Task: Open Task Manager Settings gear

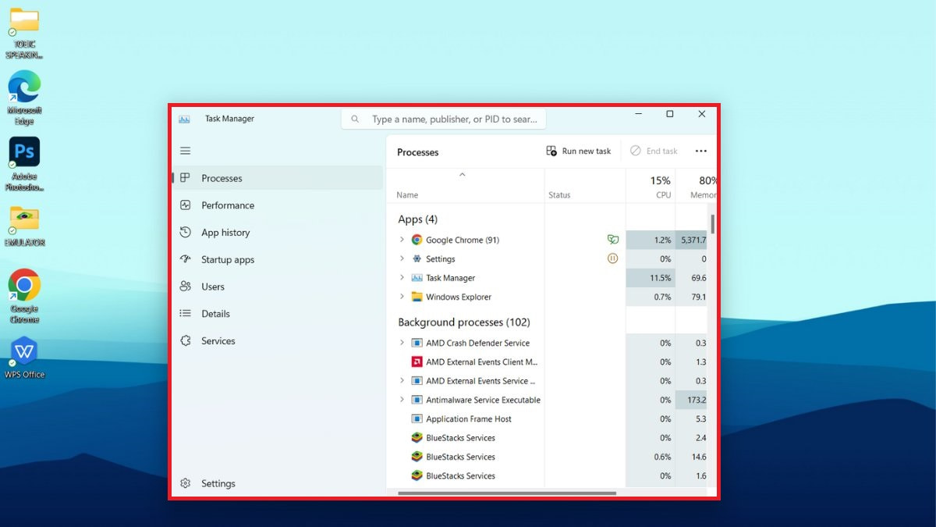Action: pyautogui.click(x=186, y=483)
